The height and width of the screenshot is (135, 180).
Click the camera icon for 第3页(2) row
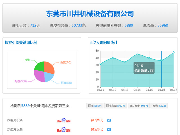[x=109, y=120]
